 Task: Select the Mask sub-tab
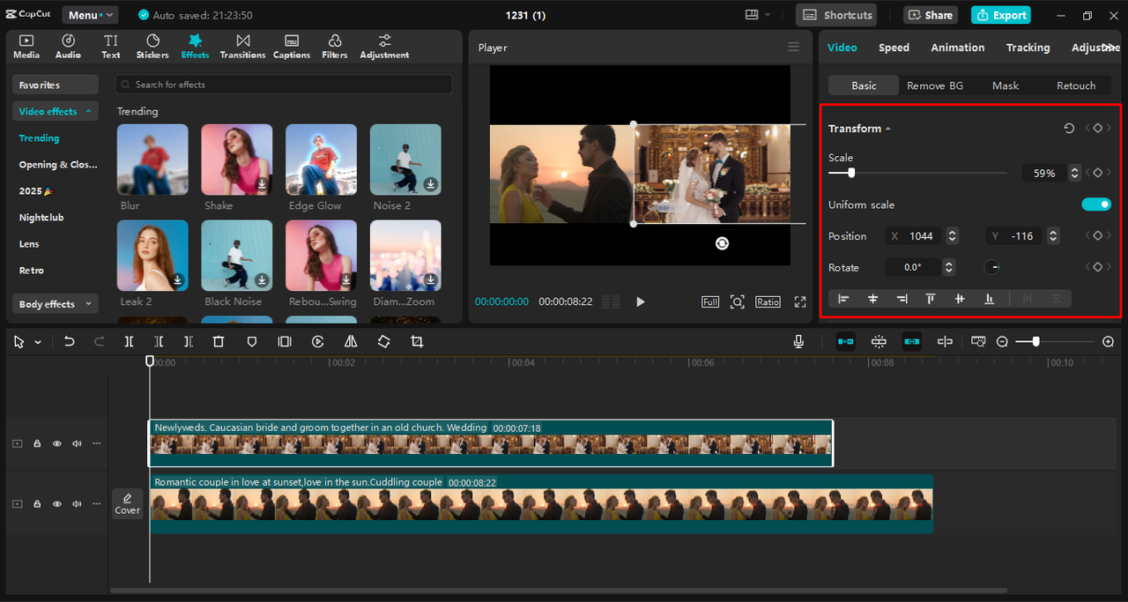1006,85
